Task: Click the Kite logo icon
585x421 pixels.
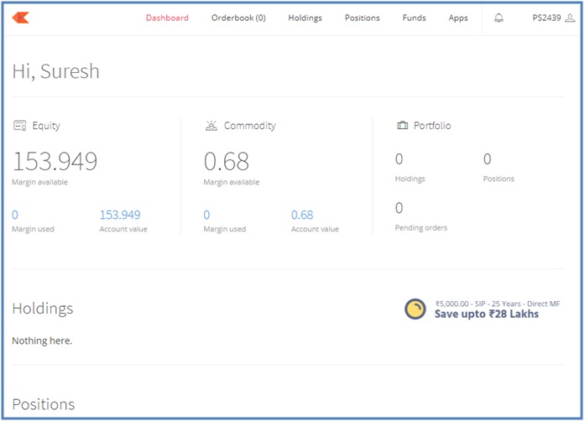Action: click(21, 18)
